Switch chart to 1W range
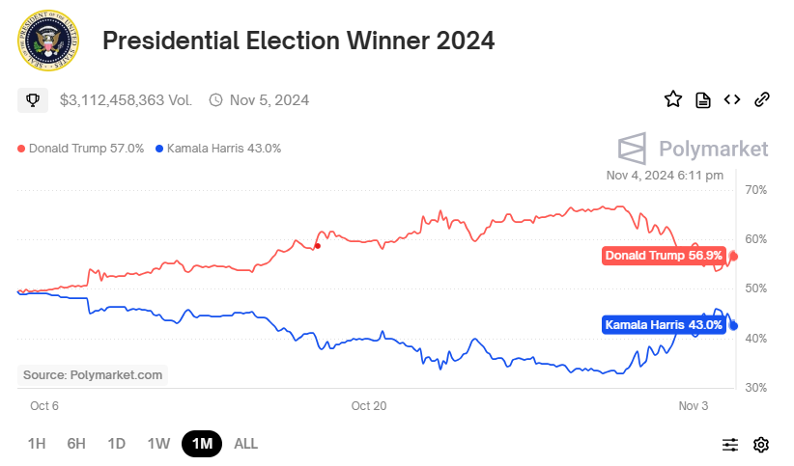Image resolution: width=794 pixels, height=466 pixels. (x=158, y=444)
